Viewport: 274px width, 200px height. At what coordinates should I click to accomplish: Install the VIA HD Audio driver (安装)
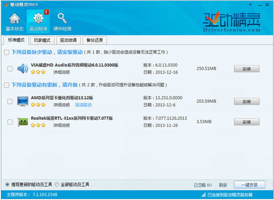click(247, 69)
